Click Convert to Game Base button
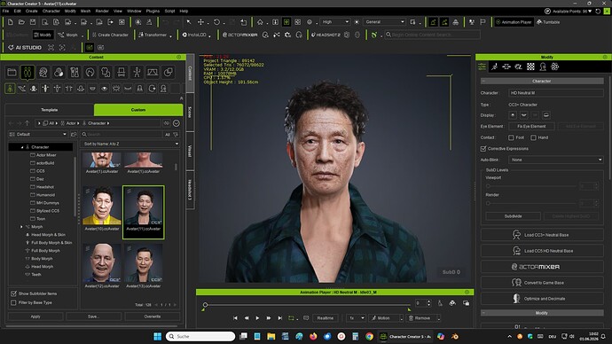612x344 pixels. click(x=542, y=282)
